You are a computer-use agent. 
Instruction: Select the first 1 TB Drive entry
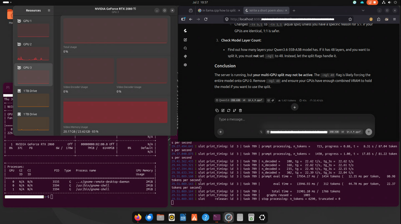pyautogui.click(x=33, y=98)
